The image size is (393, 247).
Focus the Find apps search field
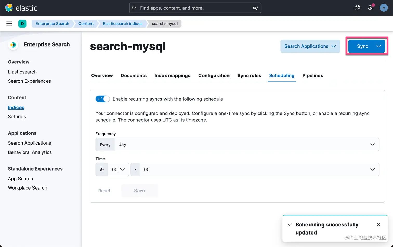pos(195,8)
